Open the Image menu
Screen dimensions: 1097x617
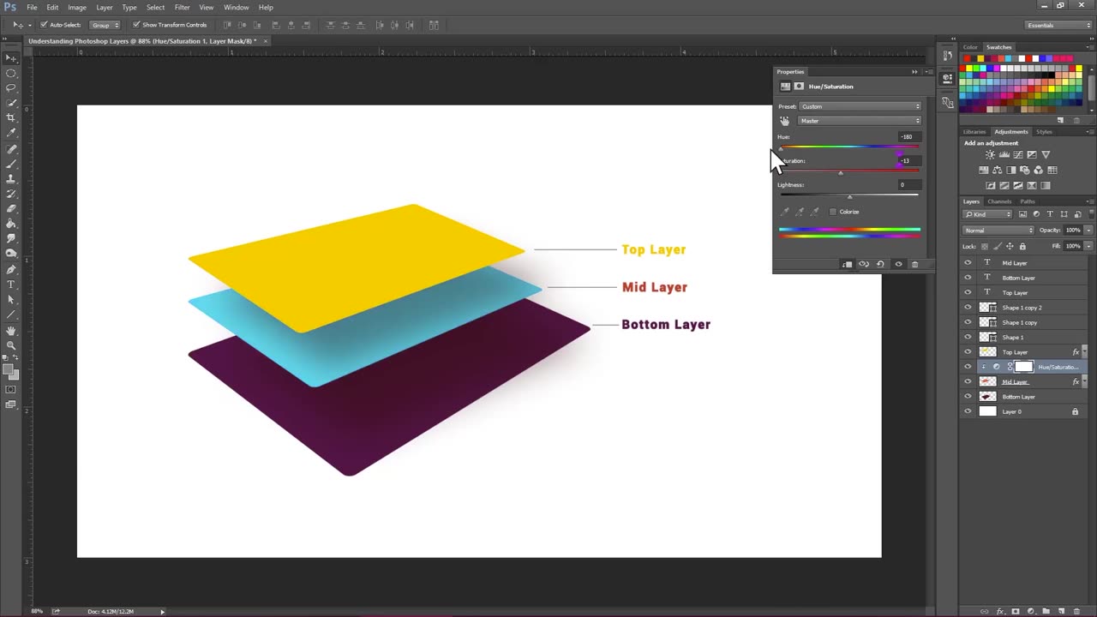point(77,7)
